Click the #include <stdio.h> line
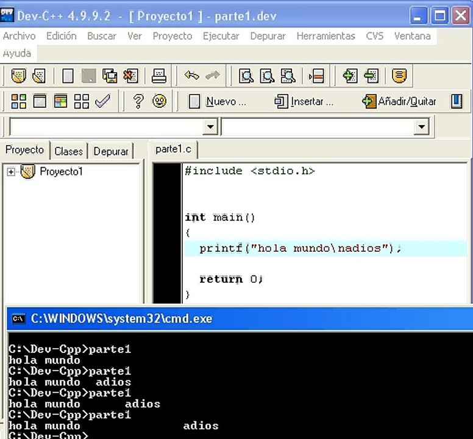473x439 pixels. click(250, 171)
